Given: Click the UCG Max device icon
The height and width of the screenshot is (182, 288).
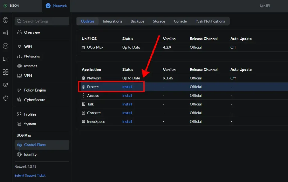Looking at the screenshot, I should pyautogui.click(x=83, y=48).
